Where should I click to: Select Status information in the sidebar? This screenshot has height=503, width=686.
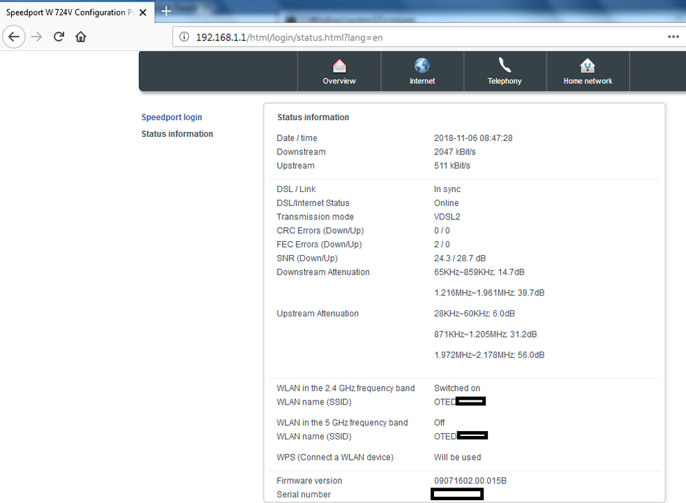[177, 133]
